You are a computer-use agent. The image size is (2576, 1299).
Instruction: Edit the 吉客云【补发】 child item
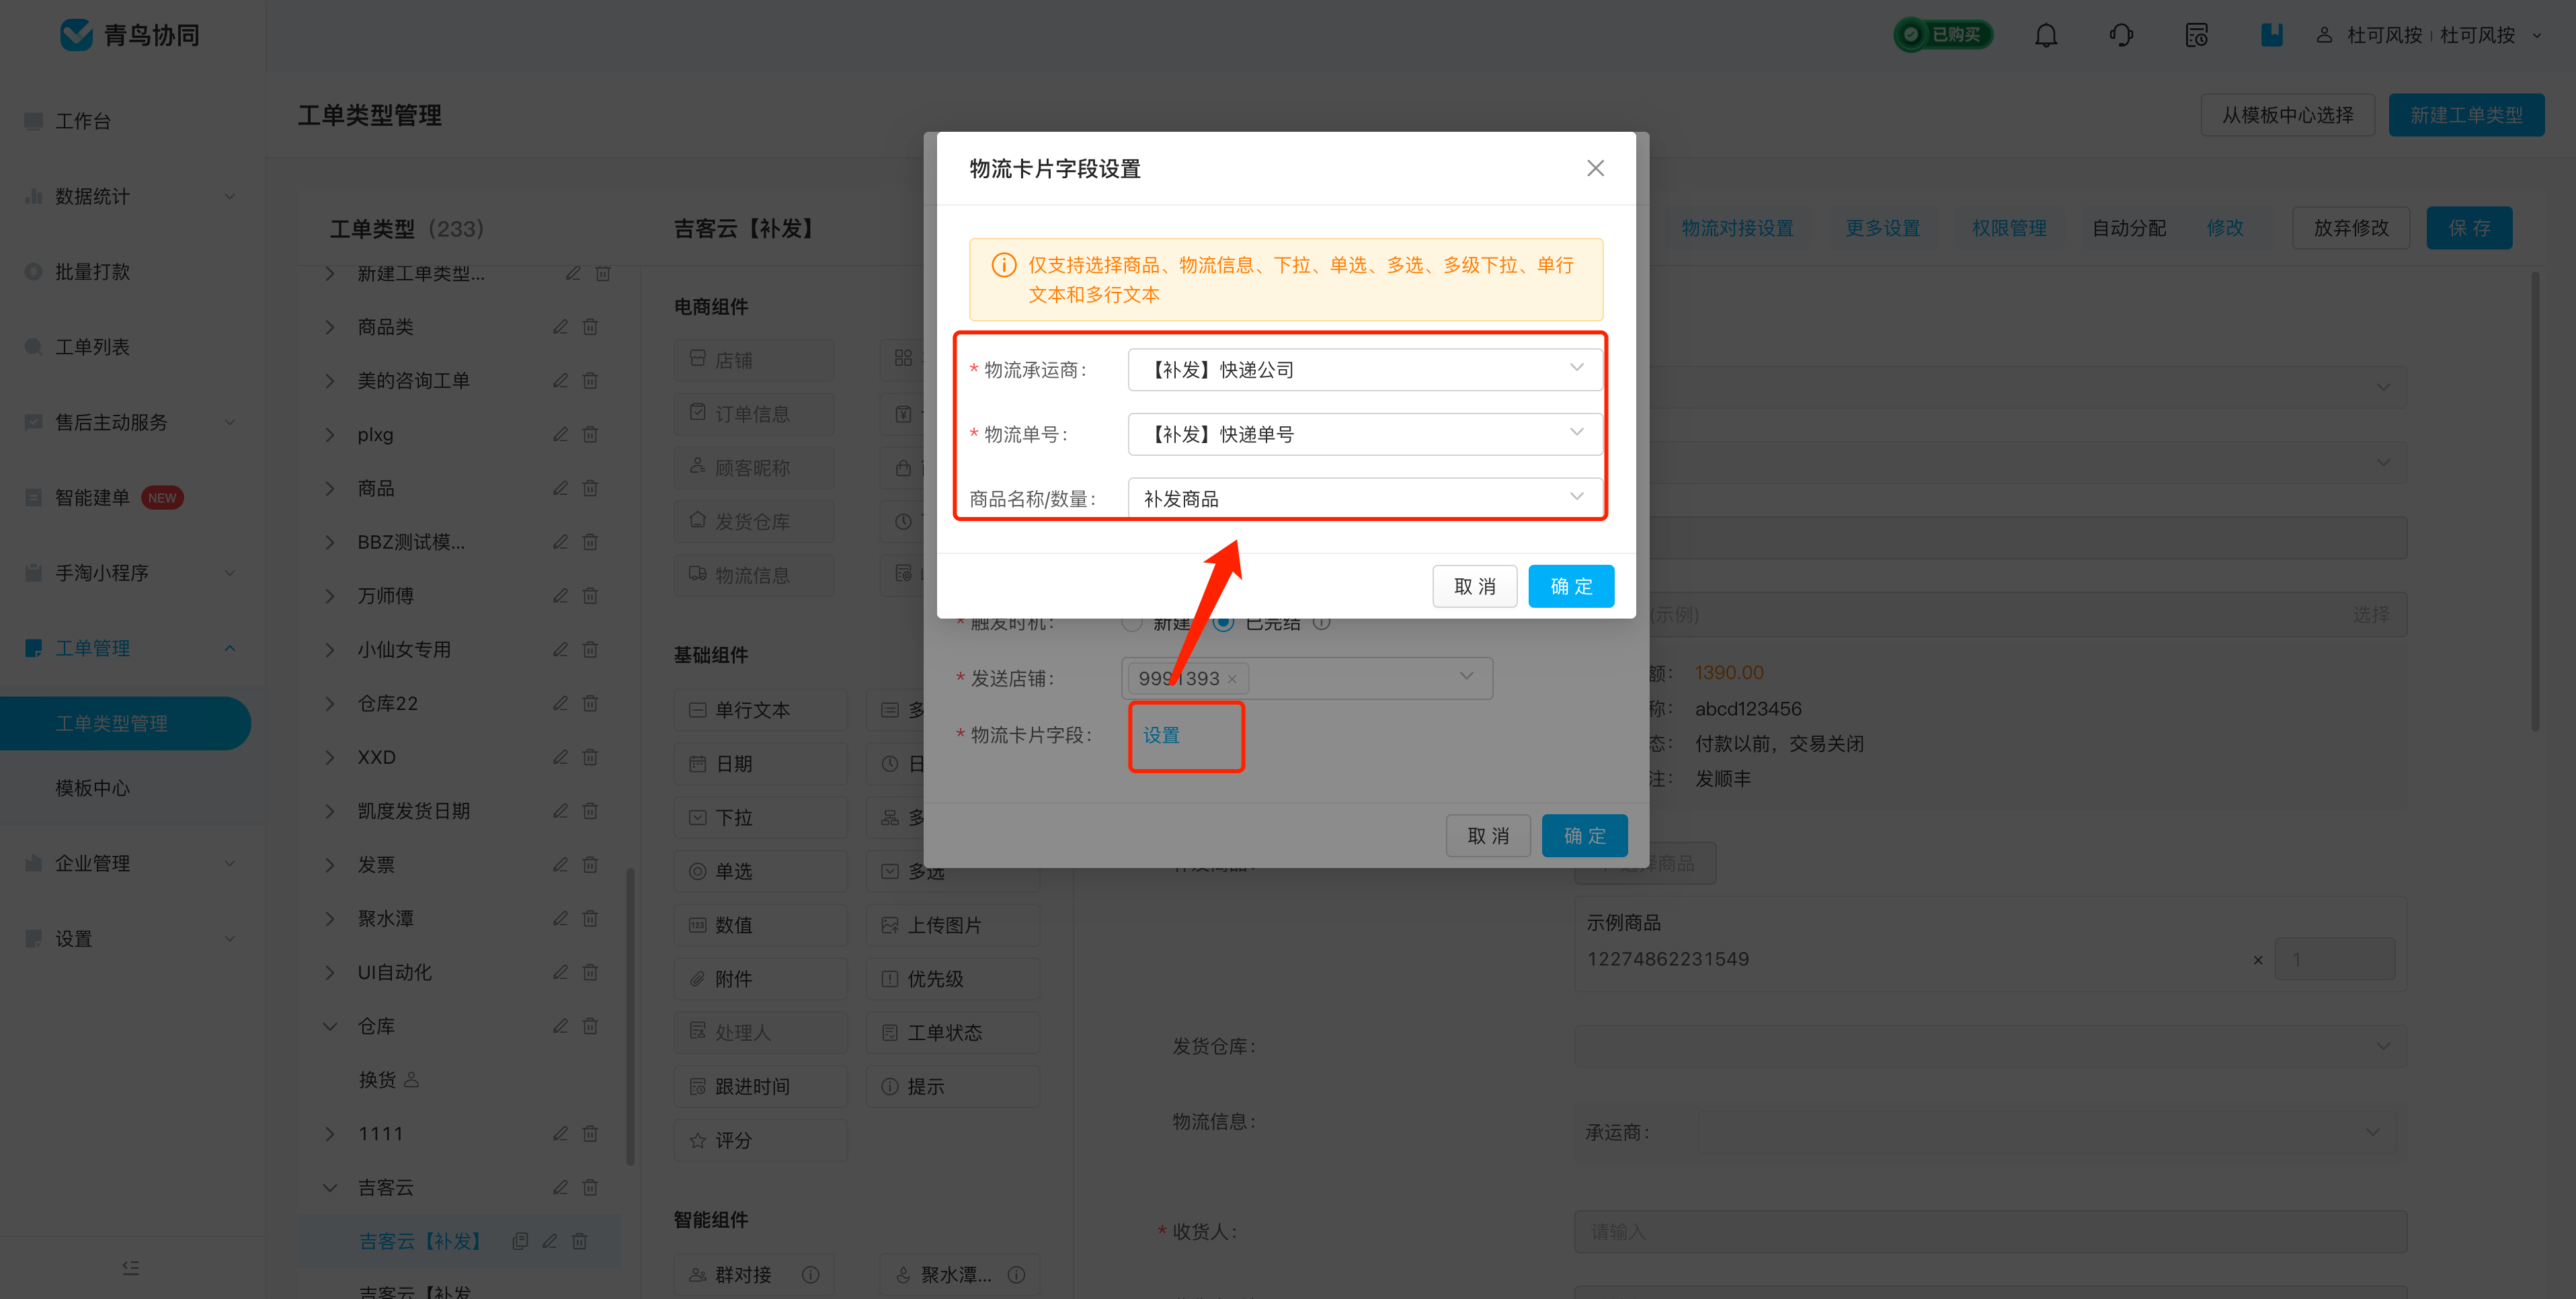tap(550, 1241)
